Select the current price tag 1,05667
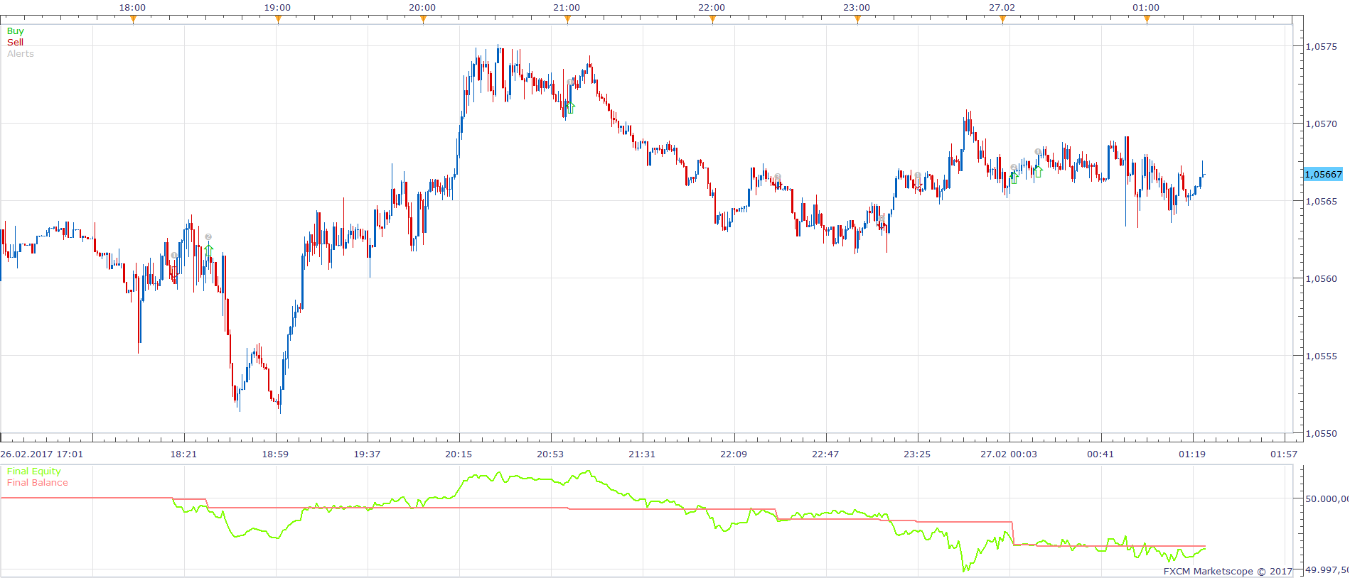1350x578 pixels. [x=1323, y=174]
